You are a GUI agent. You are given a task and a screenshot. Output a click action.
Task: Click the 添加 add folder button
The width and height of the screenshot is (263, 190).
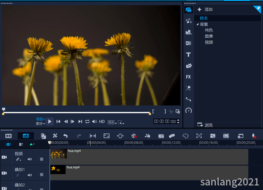click(x=205, y=10)
